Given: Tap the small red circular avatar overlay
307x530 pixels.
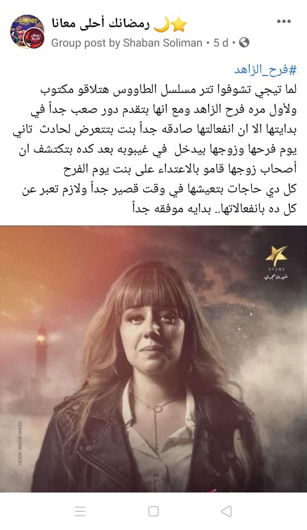Looking at the screenshot, I should pyautogui.click(x=34, y=39).
